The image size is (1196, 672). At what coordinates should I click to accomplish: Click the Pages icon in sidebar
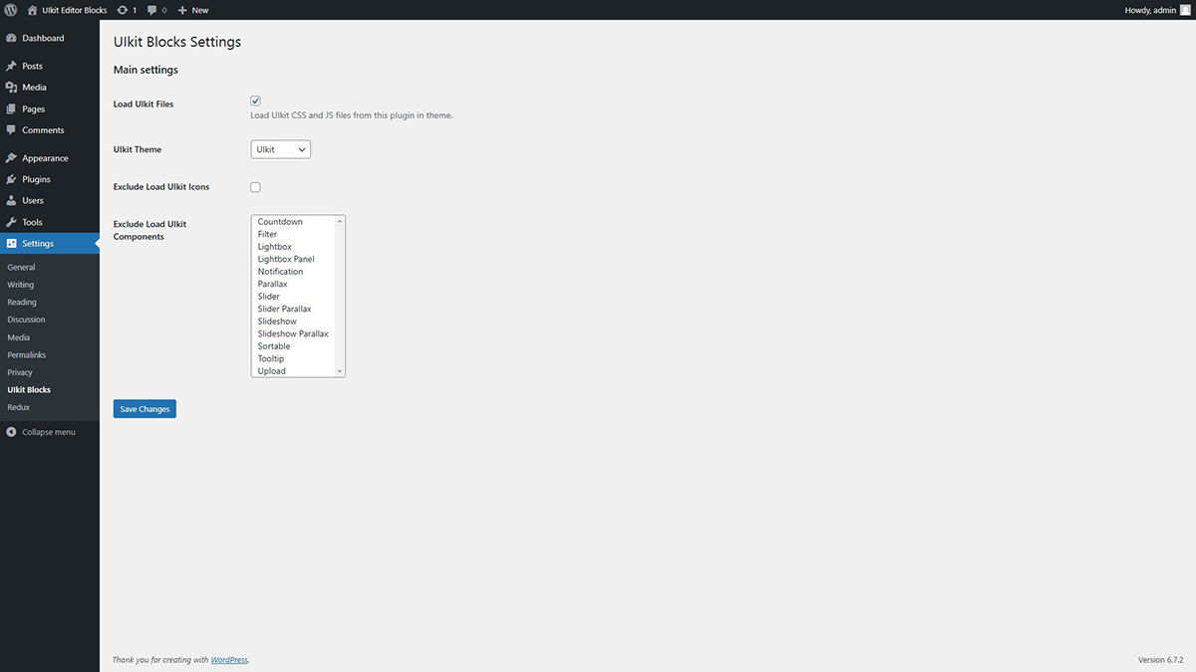11,109
